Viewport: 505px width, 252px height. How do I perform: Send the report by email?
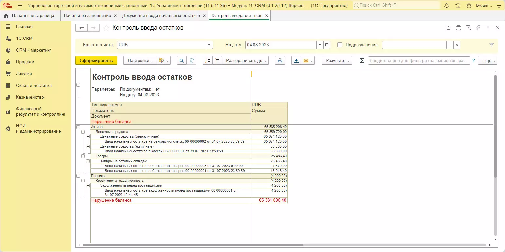[x=308, y=61]
